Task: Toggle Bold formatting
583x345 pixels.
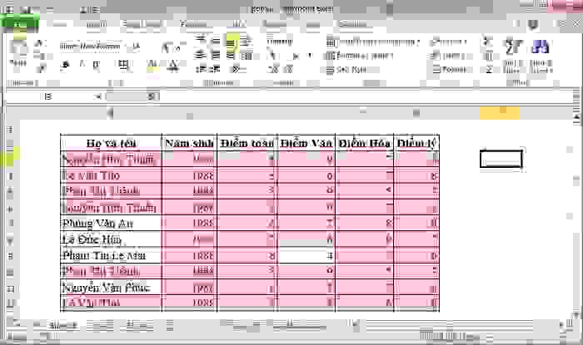Action: [x=64, y=66]
